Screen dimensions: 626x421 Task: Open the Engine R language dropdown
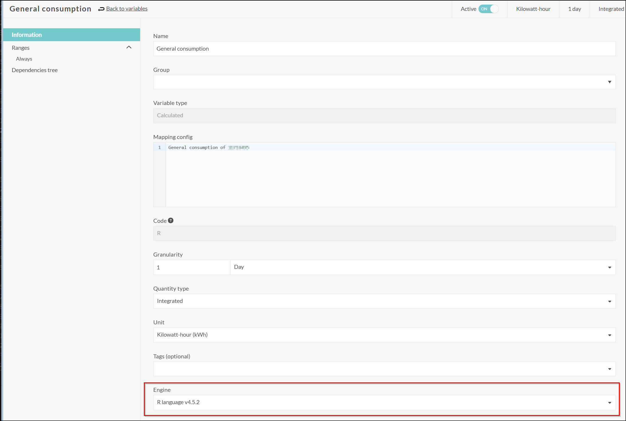[x=384, y=402]
